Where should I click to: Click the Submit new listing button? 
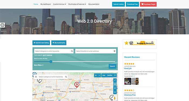tap(41, 43)
